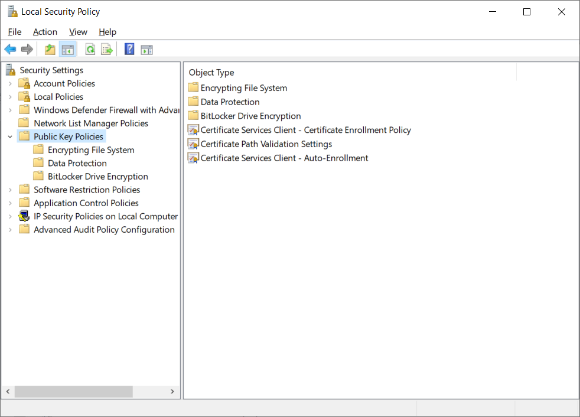Select the Account Policies label
Image resolution: width=580 pixels, height=417 pixels.
click(64, 84)
